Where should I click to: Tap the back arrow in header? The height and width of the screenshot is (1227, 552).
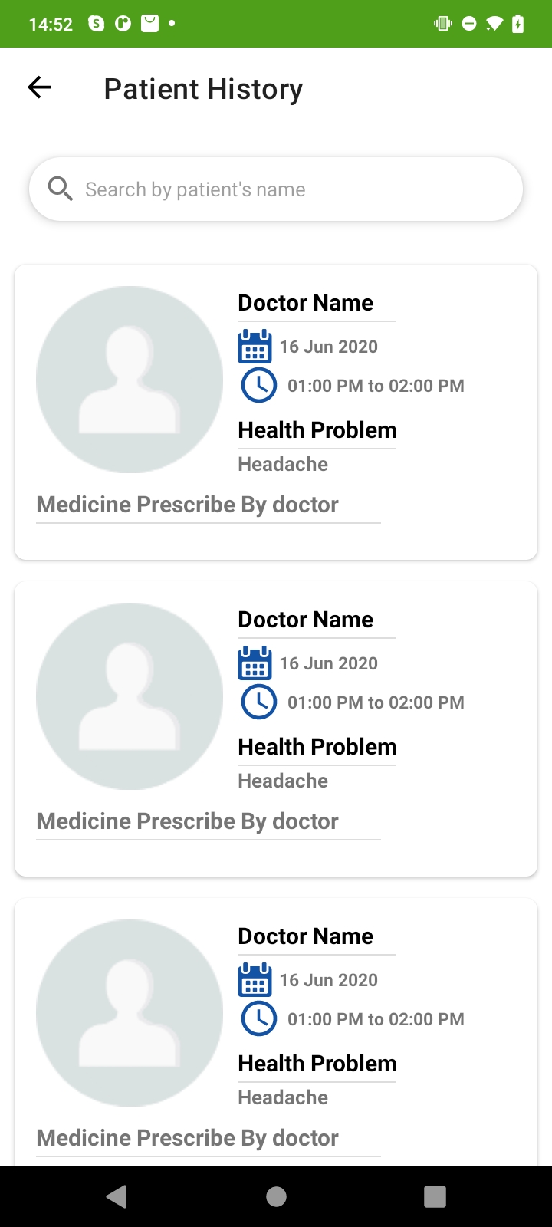click(x=39, y=88)
